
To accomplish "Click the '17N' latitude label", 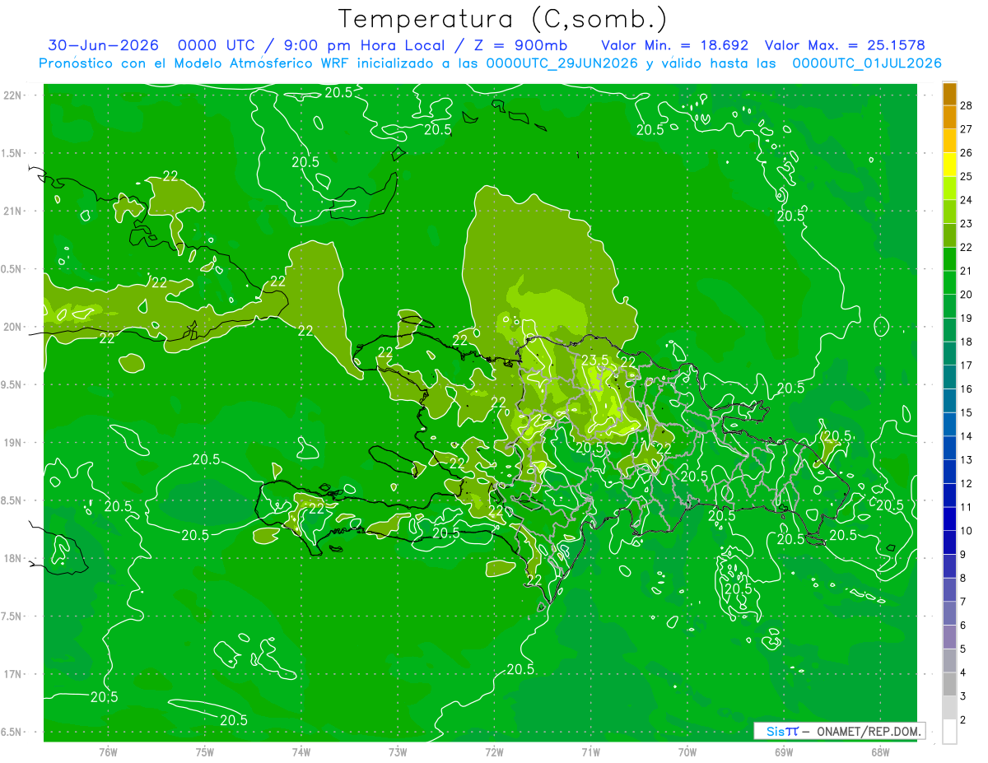I will (13, 674).
